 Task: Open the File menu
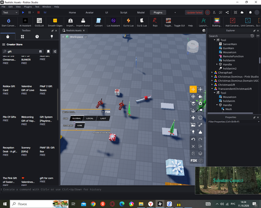(x=3, y=7)
